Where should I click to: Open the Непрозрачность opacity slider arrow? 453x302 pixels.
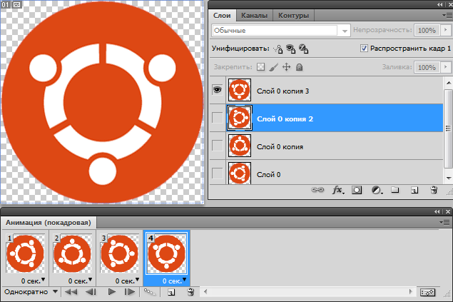[445, 30]
